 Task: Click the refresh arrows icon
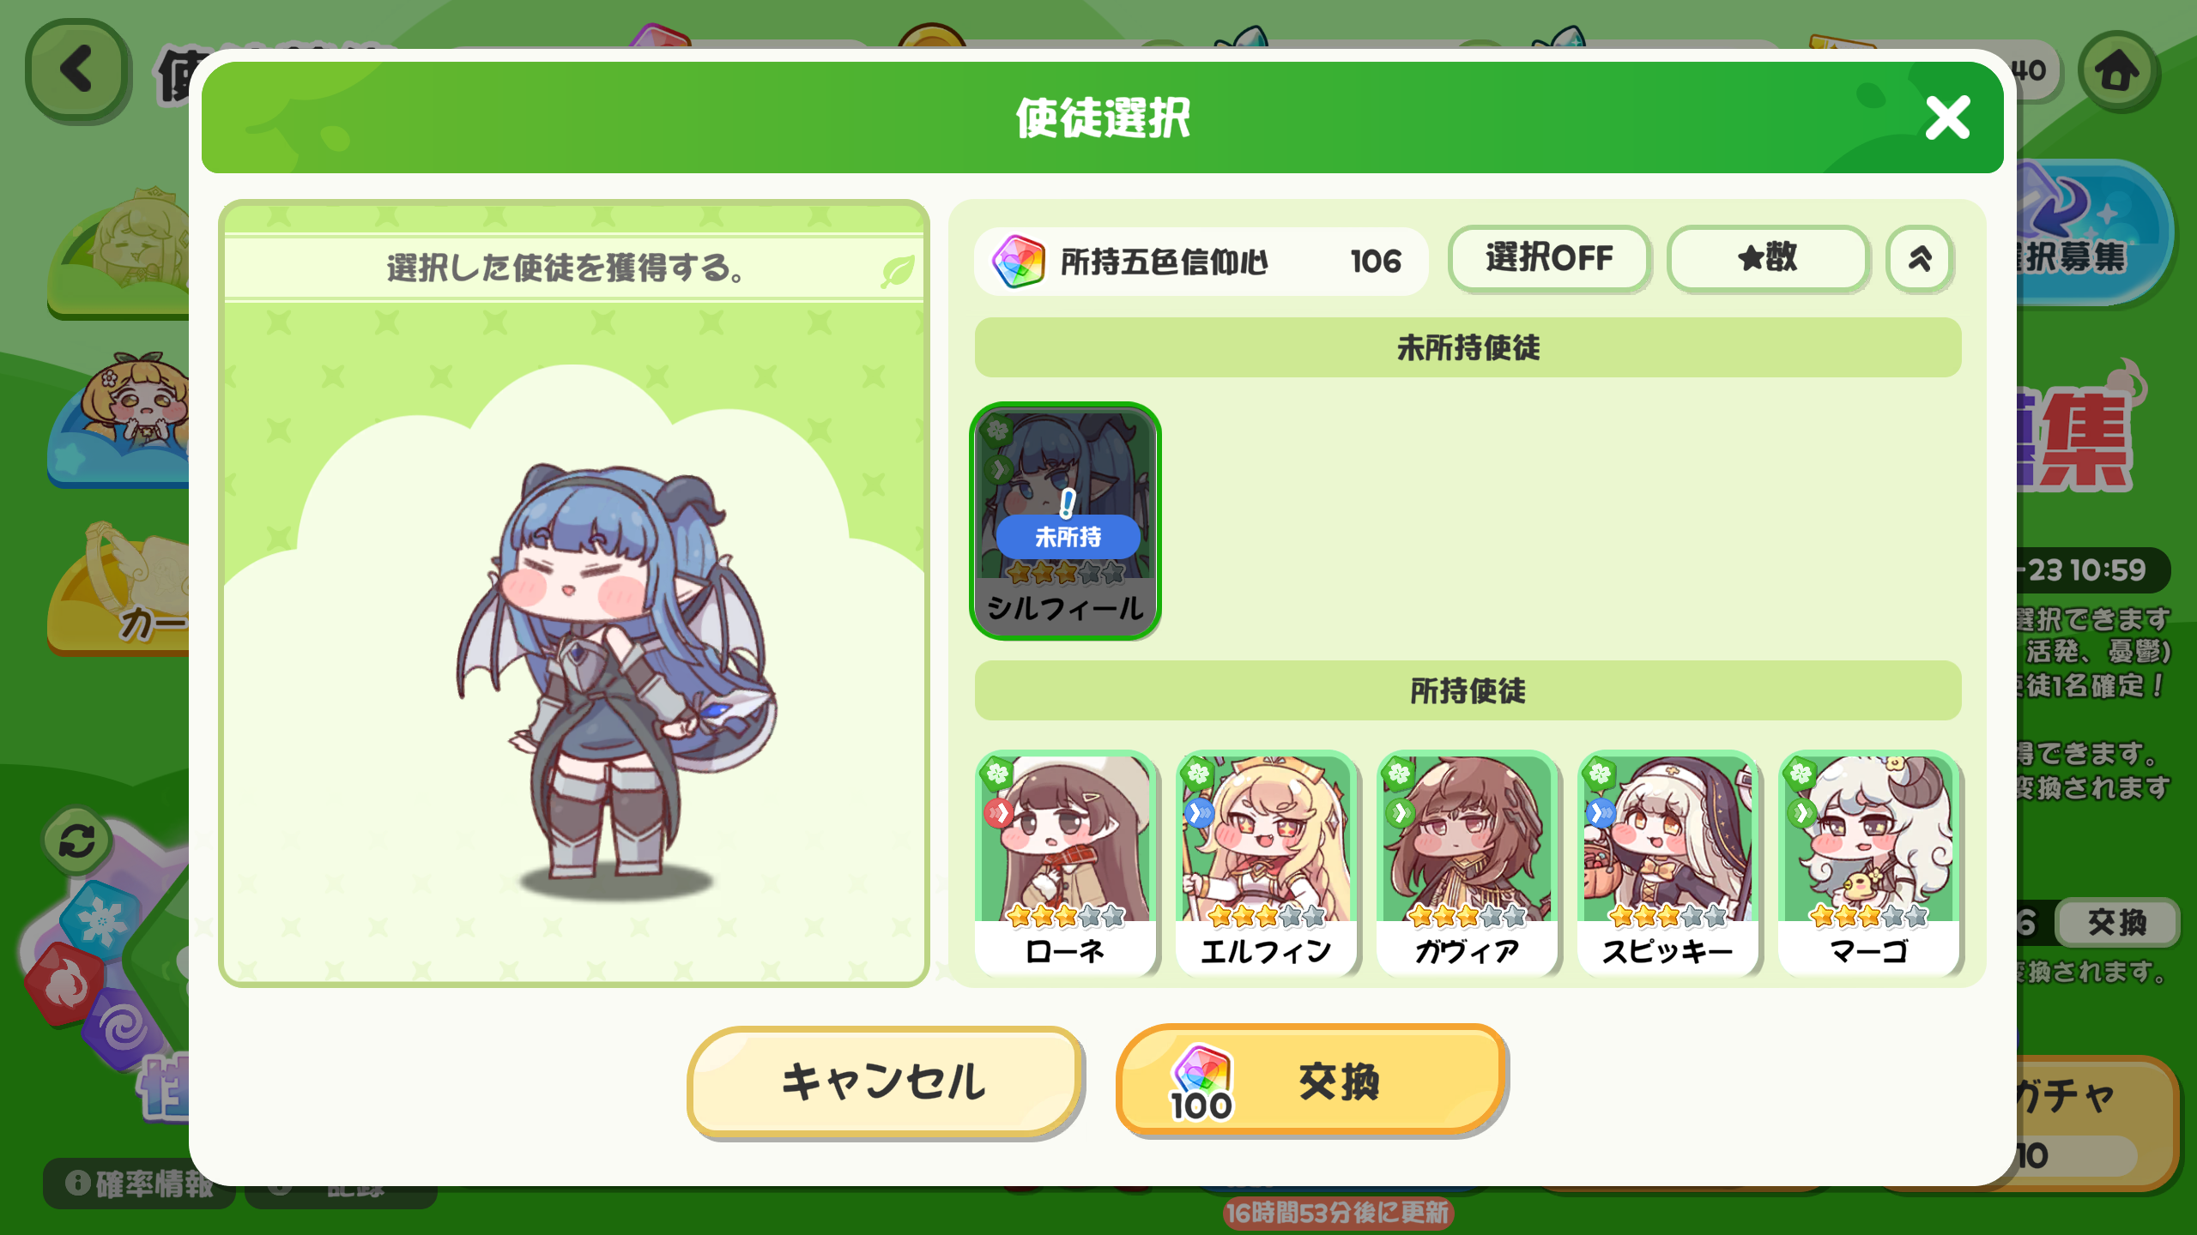77,840
